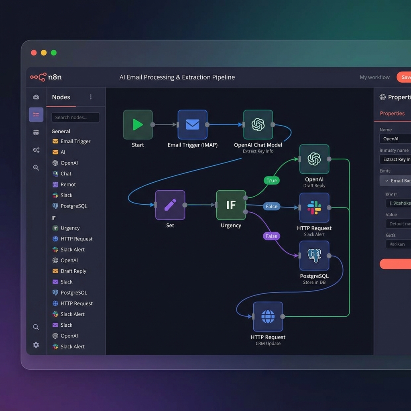Image resolution: width=411 pixels, height=411 pixels.
Task: Click the green True branch label
Action: [271, 180]
